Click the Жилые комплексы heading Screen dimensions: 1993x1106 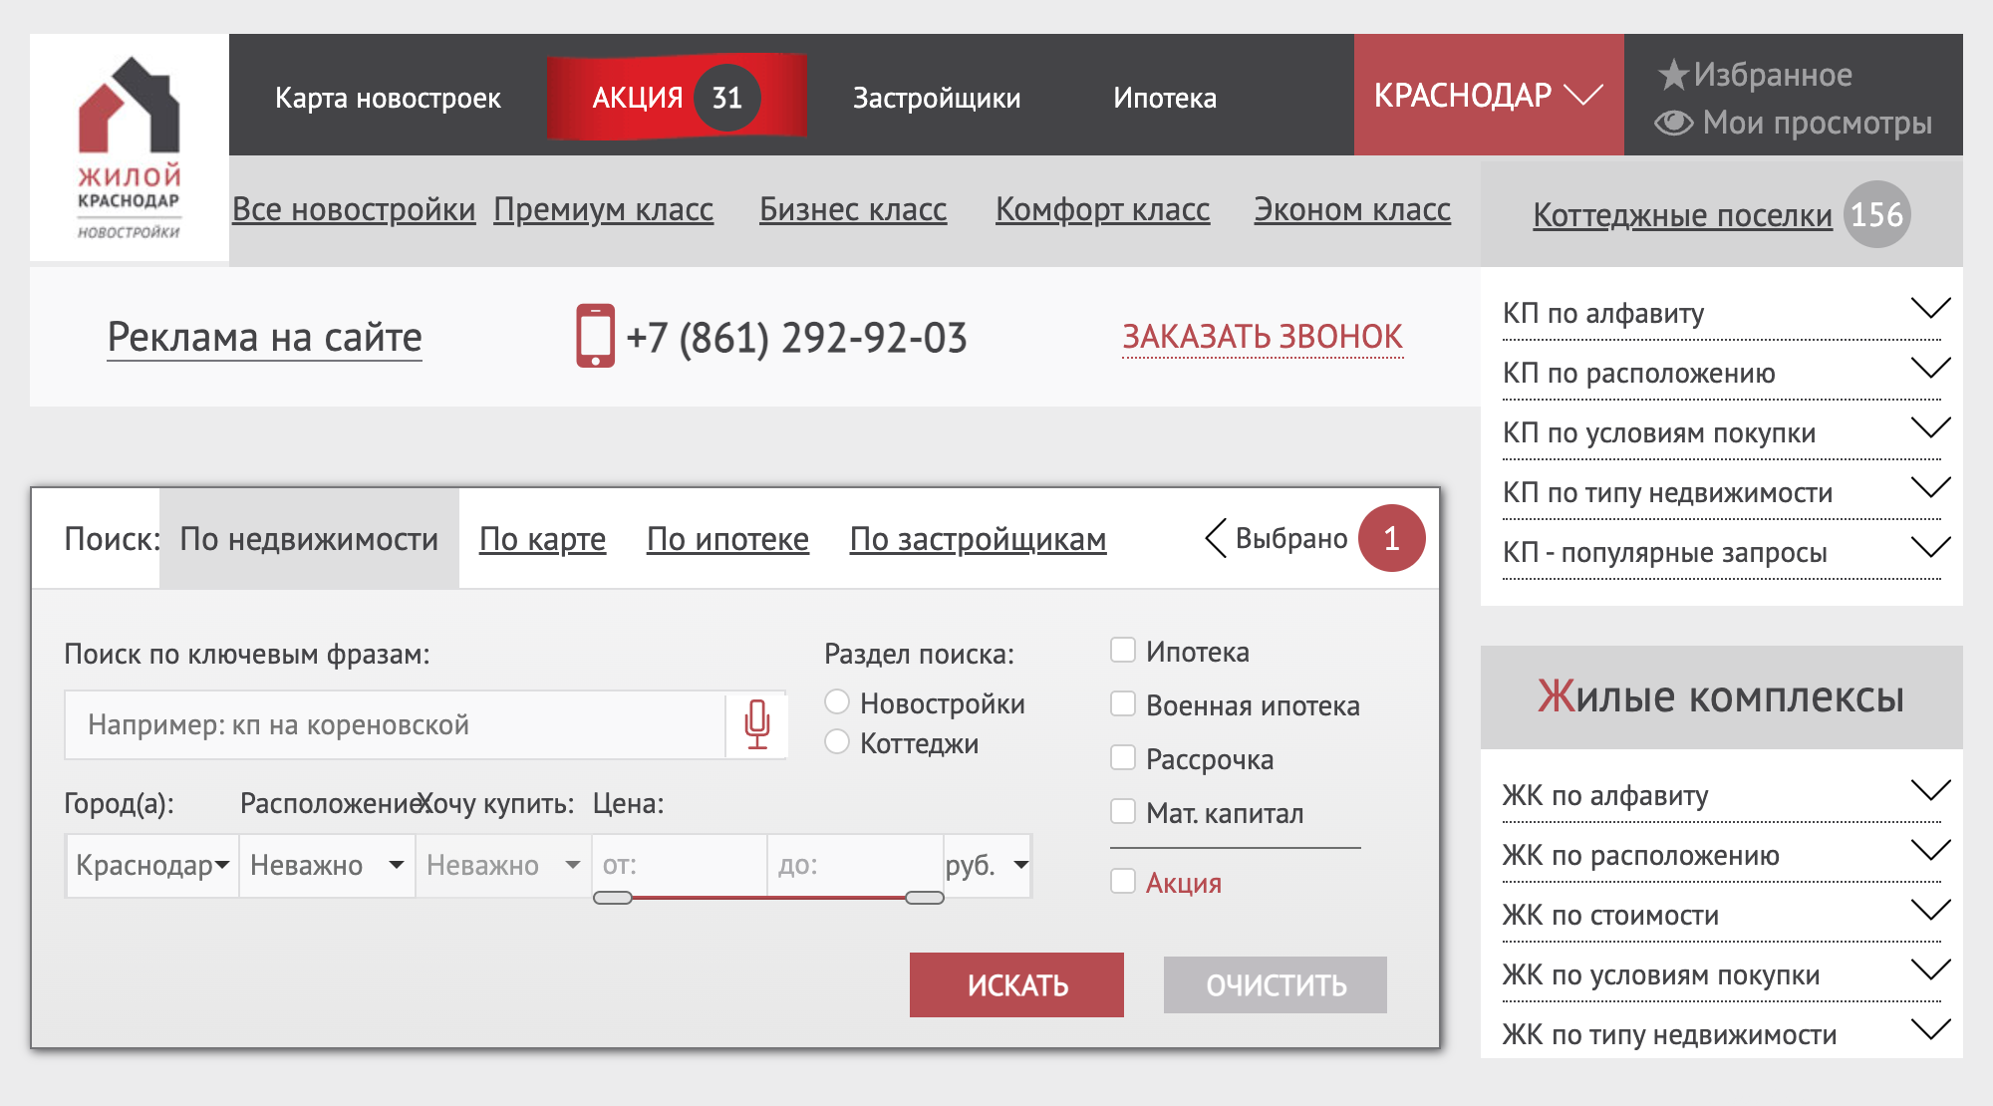tap(1721, 696)
